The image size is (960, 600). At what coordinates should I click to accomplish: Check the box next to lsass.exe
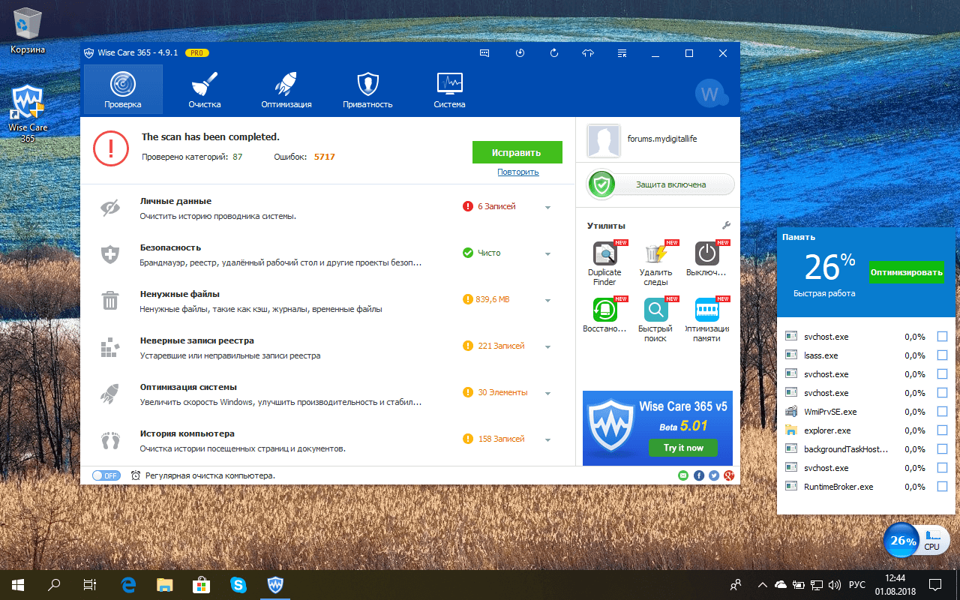(942, 355)
